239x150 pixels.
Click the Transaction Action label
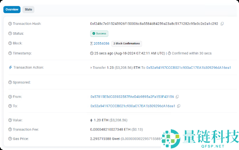pos(28,67)
